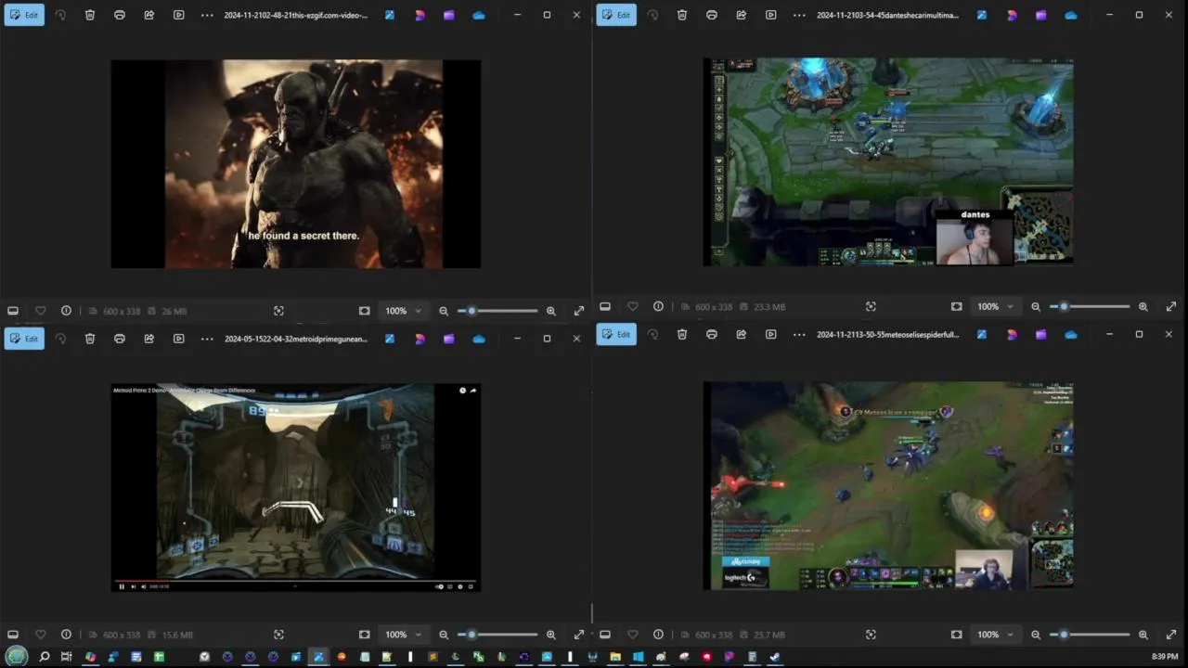Image resolution: width=1188 pixels, height=668 pixels.
Task: Open 100% zoom dropdown in meteoselise window
Action: pos(995,635)
